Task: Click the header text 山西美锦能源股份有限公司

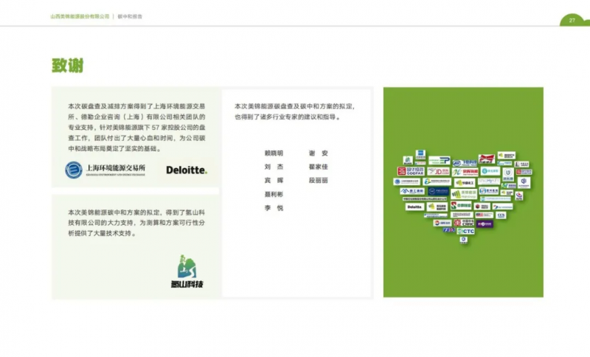Action: (x=80, y=16)
